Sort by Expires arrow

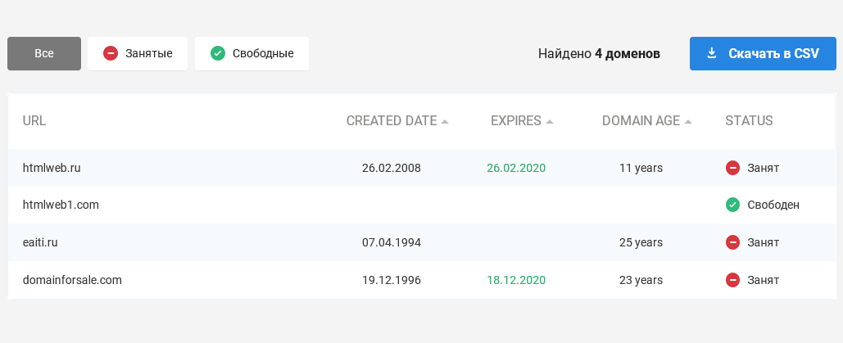coord(550,121)
